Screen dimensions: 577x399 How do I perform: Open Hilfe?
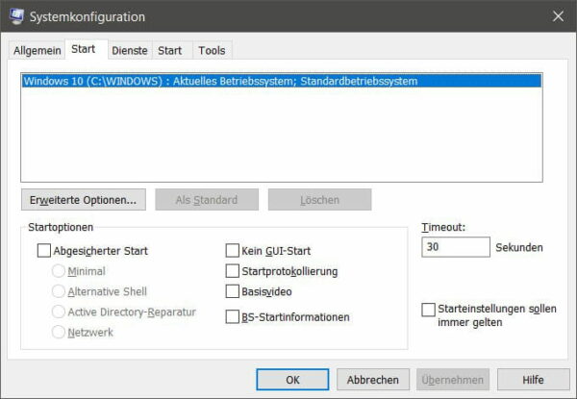click(x=533, y=380)
